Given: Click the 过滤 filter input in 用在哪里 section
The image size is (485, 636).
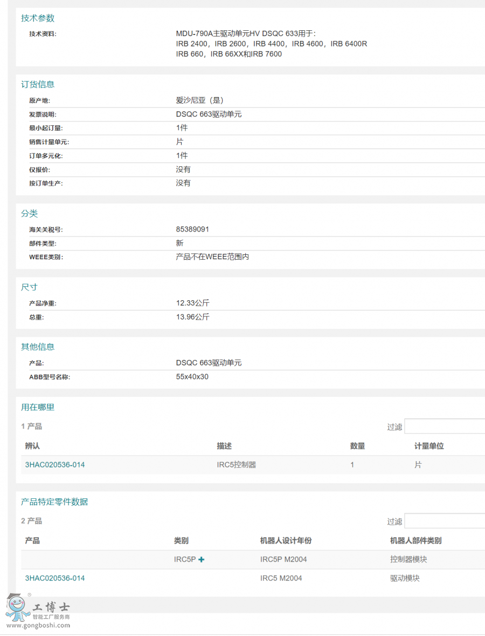Looking at the screenshot, I should 445,426.
